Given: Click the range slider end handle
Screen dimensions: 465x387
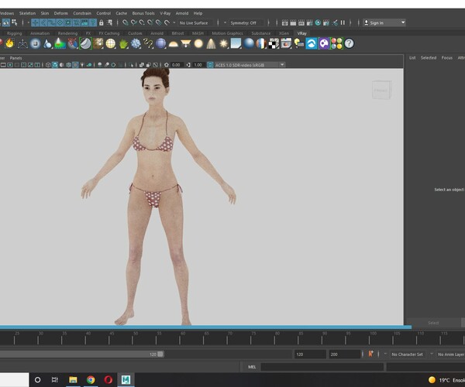Looking at the screenshot, I should click(x=160, y=354).
